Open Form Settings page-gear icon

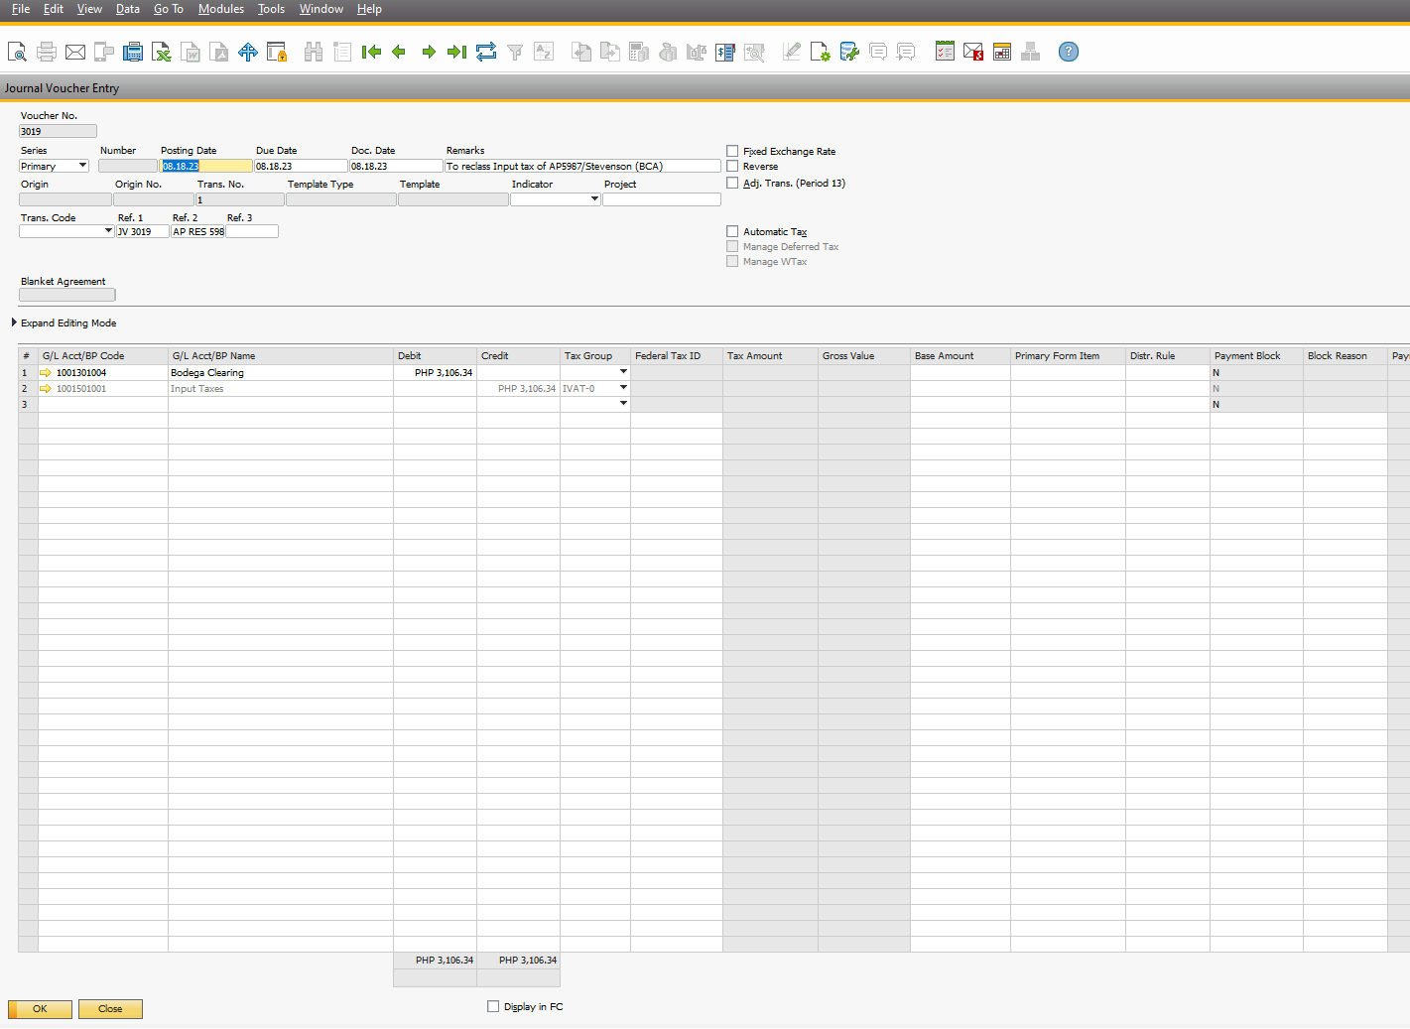pos(820,52)
